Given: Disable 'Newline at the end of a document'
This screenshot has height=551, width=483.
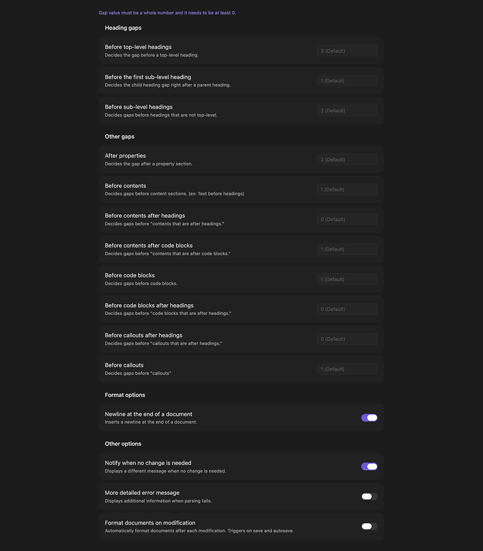Looking at the screenshot, I should (369, 417).
